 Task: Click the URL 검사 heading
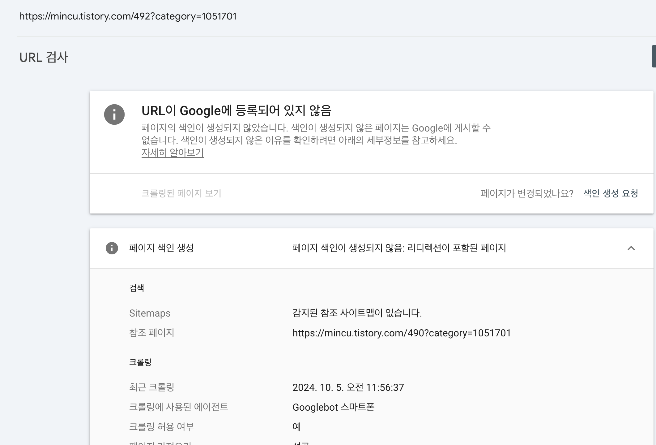pos(44,57)
